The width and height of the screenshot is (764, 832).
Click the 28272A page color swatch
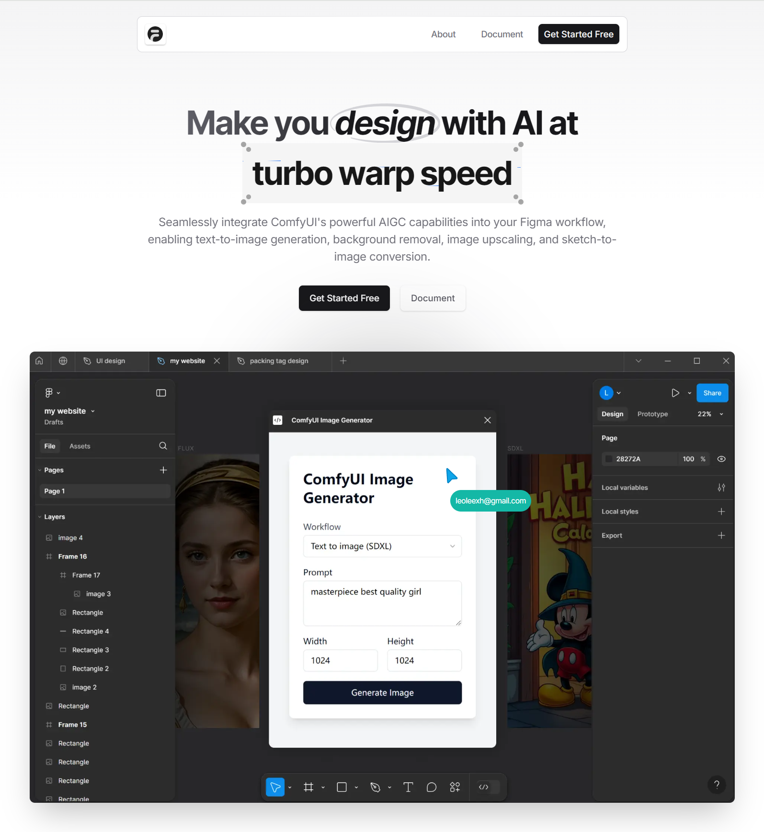pos(608,459)
